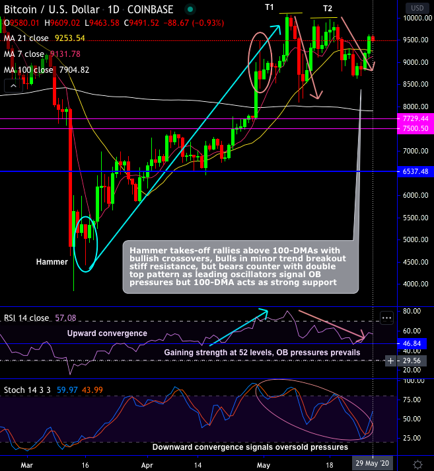The height and width of the screenshot is (471, 434).
Task: Click the MA 7 value 9131.78
Action: 65,54
